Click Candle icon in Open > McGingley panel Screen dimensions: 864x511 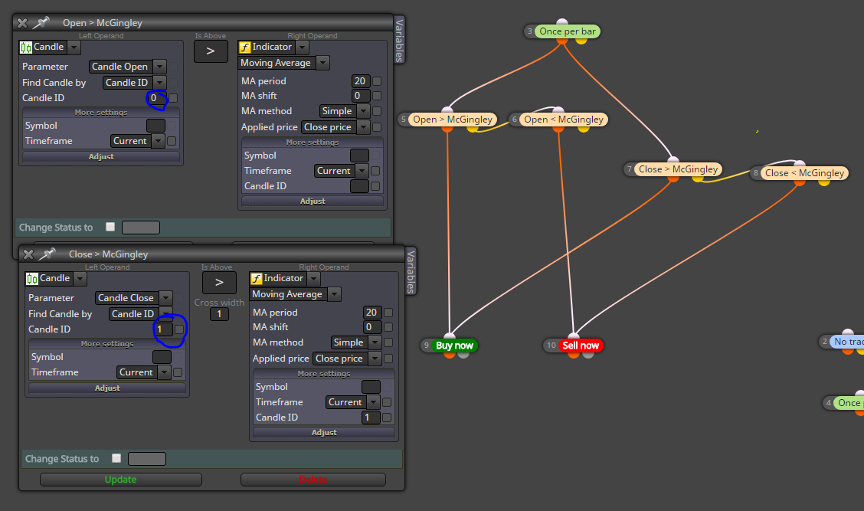tap(26, 47)
